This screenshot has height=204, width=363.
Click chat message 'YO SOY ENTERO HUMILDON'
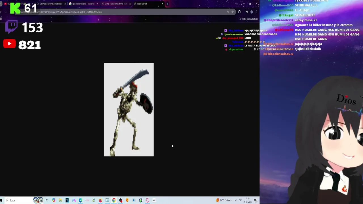pos(273,49)
